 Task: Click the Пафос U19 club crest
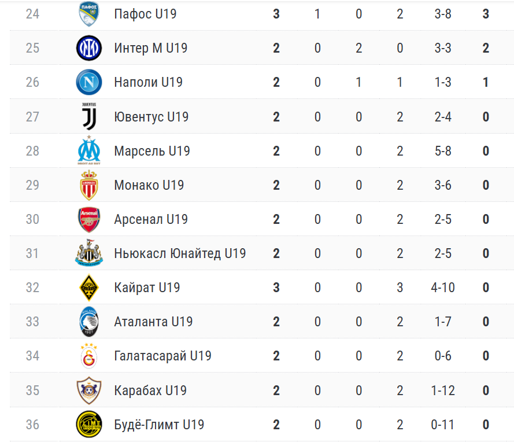[89, 14]
